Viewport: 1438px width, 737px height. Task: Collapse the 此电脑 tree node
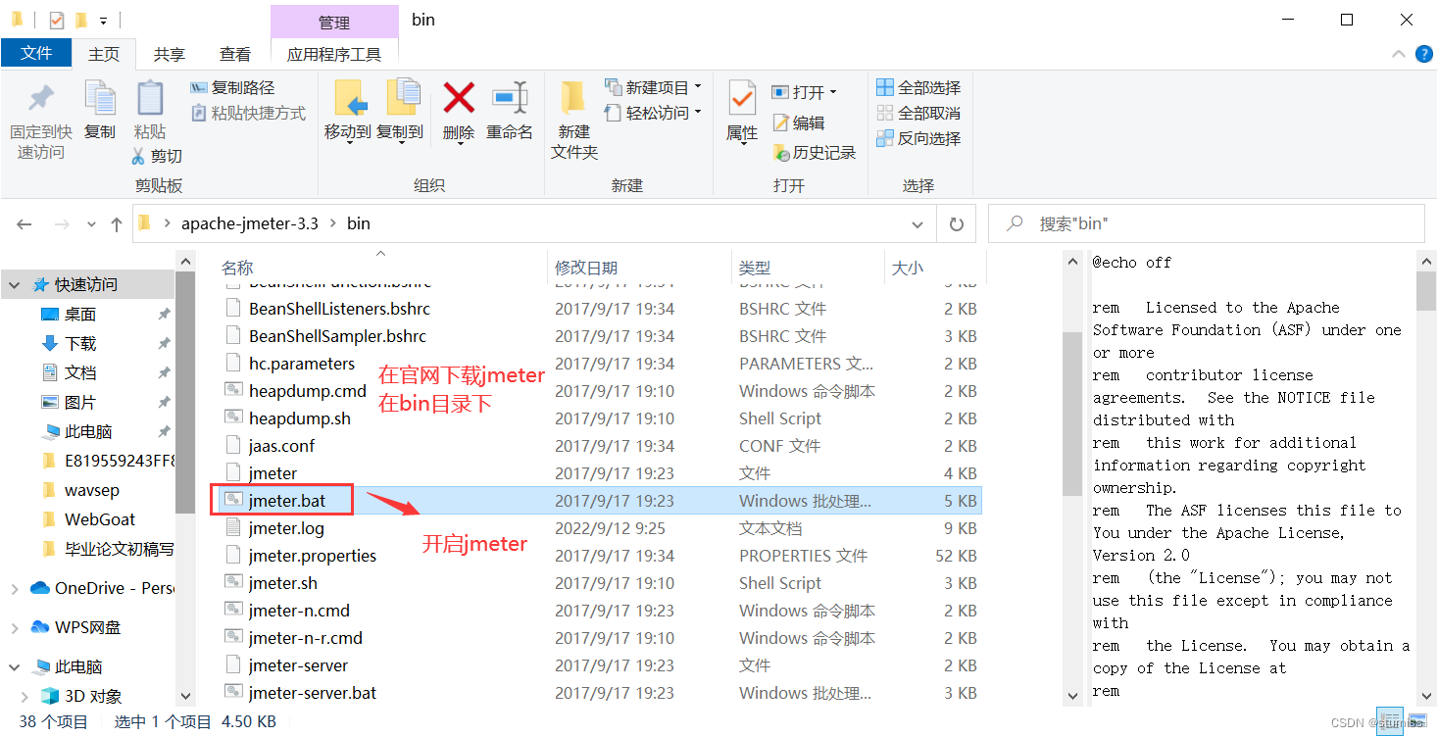tap(15, 667)
